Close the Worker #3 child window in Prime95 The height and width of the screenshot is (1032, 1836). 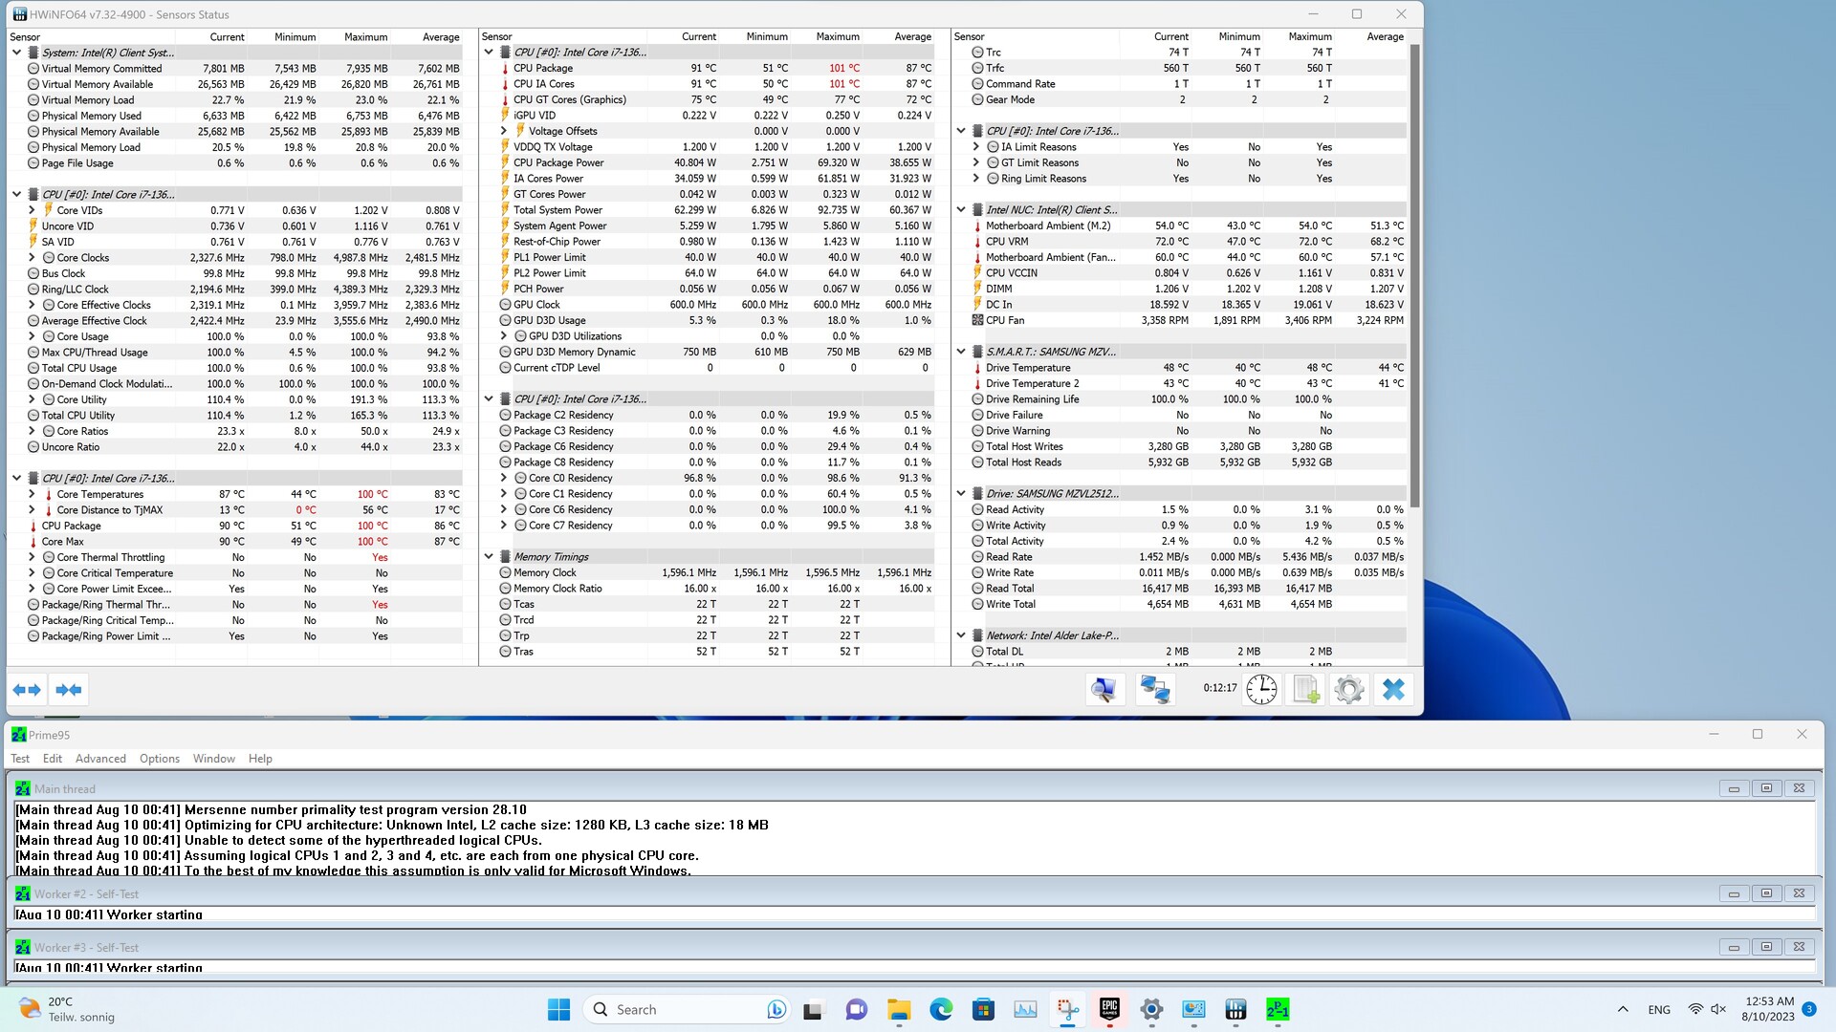pyautogui.click(x=1799, y=947)
